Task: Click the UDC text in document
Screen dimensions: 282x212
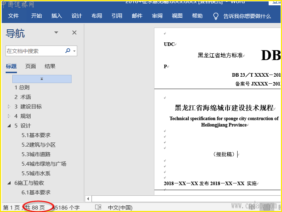Action: point(169,45)
